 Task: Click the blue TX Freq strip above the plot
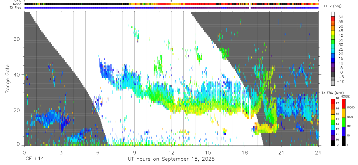coord(171,8)
